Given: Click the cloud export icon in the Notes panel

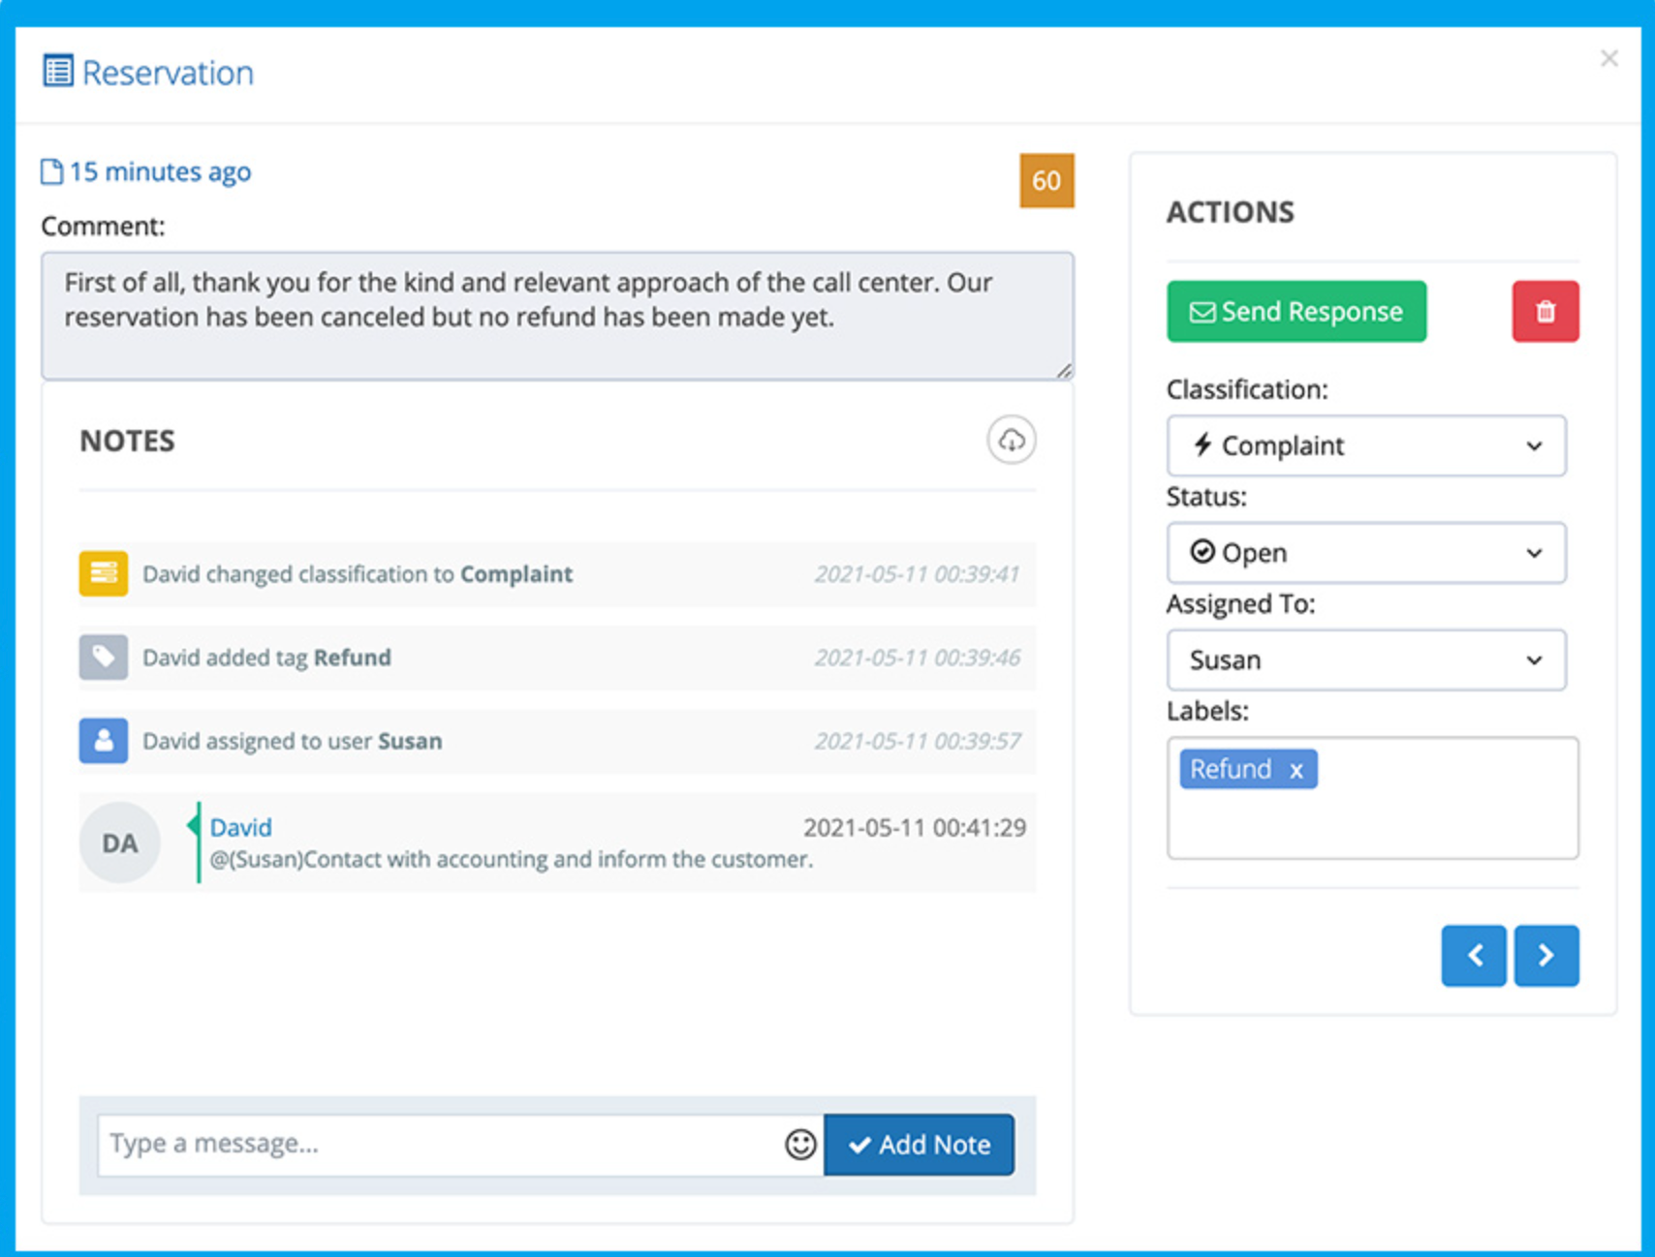Looking at the screenshot, I should click(1011, 440).
